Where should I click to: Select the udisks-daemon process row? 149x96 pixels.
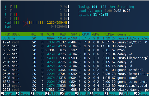(x=75, y=90)
